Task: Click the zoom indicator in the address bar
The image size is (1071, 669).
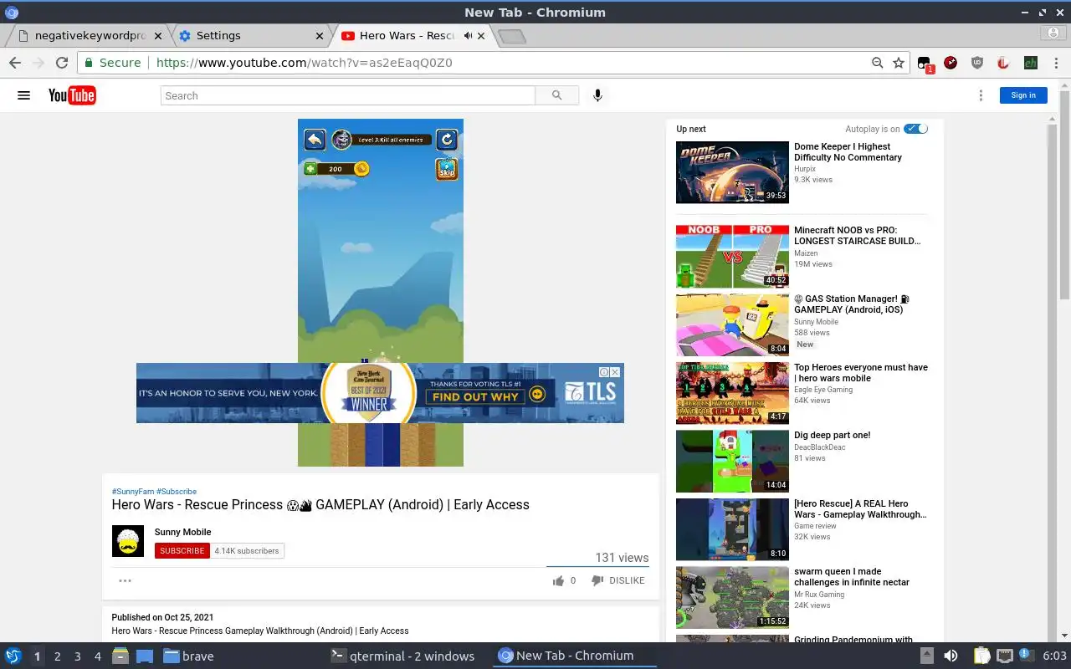Action: tap(877, 63)
